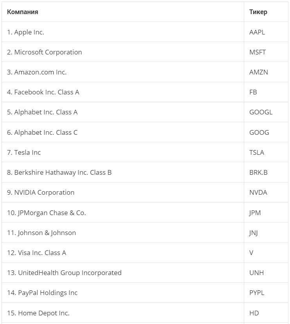Click the PYPL ticker cell
Viewport: 290px width, 324px height.
point(257,293)
